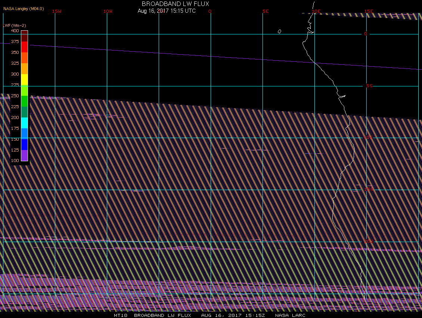The height and width of the screenshot is (318, 422).
Task: Click the Aug 16, 2017 15:15 UTC timestamp
Action: pos(167,11)
